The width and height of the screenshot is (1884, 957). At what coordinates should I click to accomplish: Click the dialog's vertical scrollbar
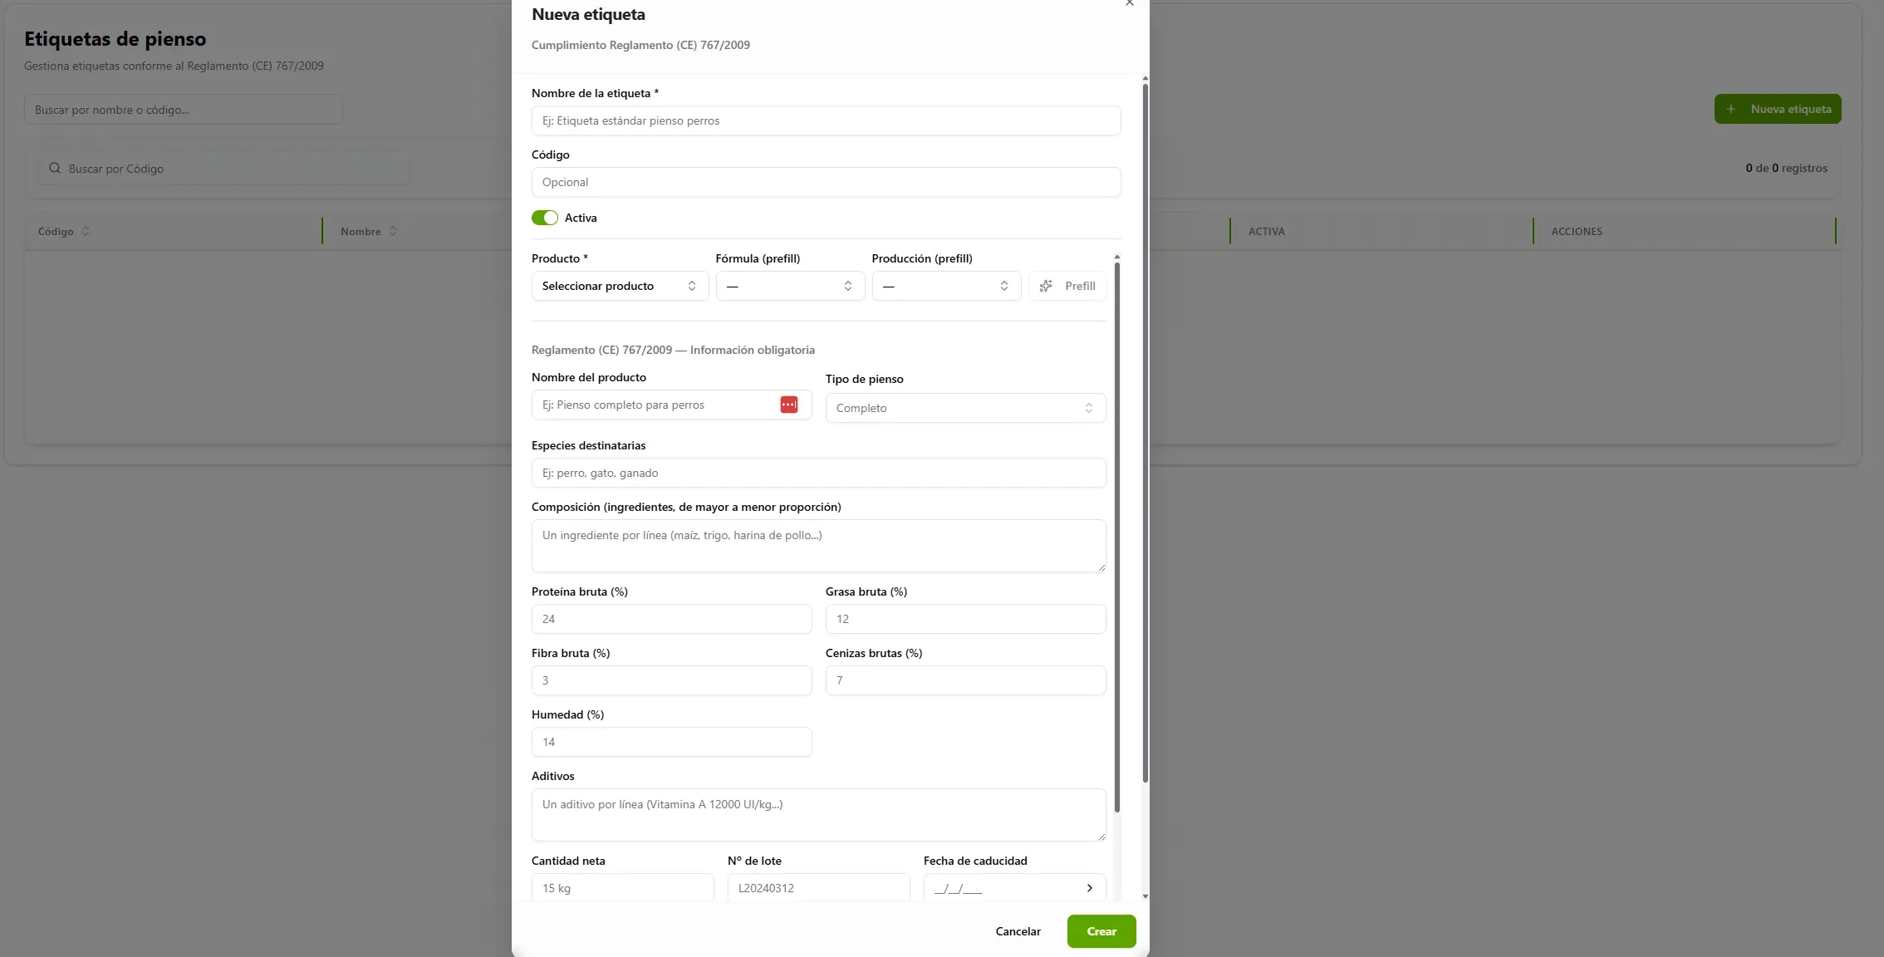(1145, 432)
